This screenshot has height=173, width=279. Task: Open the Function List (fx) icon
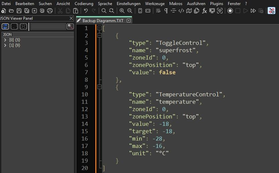click(x=204, y=11)
